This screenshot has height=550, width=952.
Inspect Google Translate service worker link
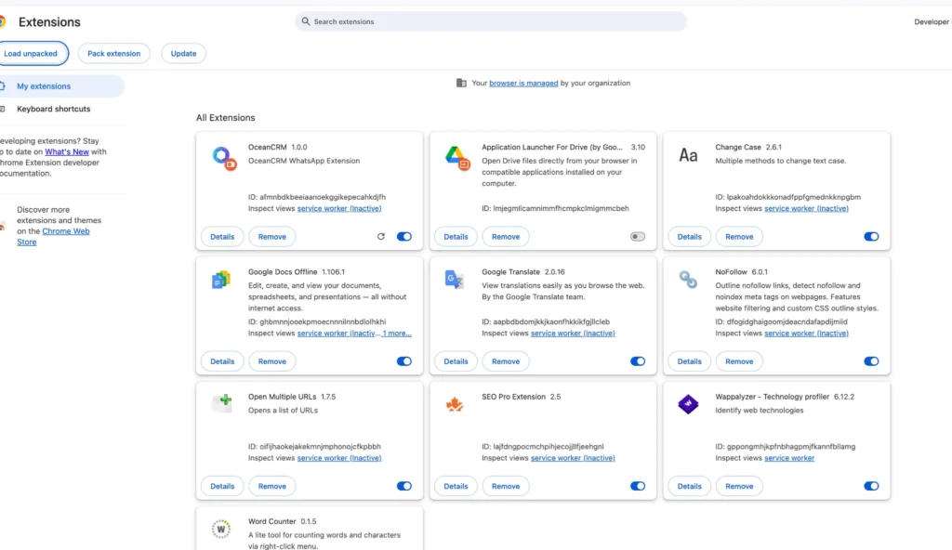tap(573, 334)
